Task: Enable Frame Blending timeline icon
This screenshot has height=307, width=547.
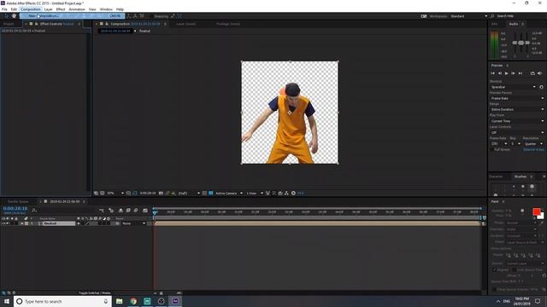Action: coord(128,211)
